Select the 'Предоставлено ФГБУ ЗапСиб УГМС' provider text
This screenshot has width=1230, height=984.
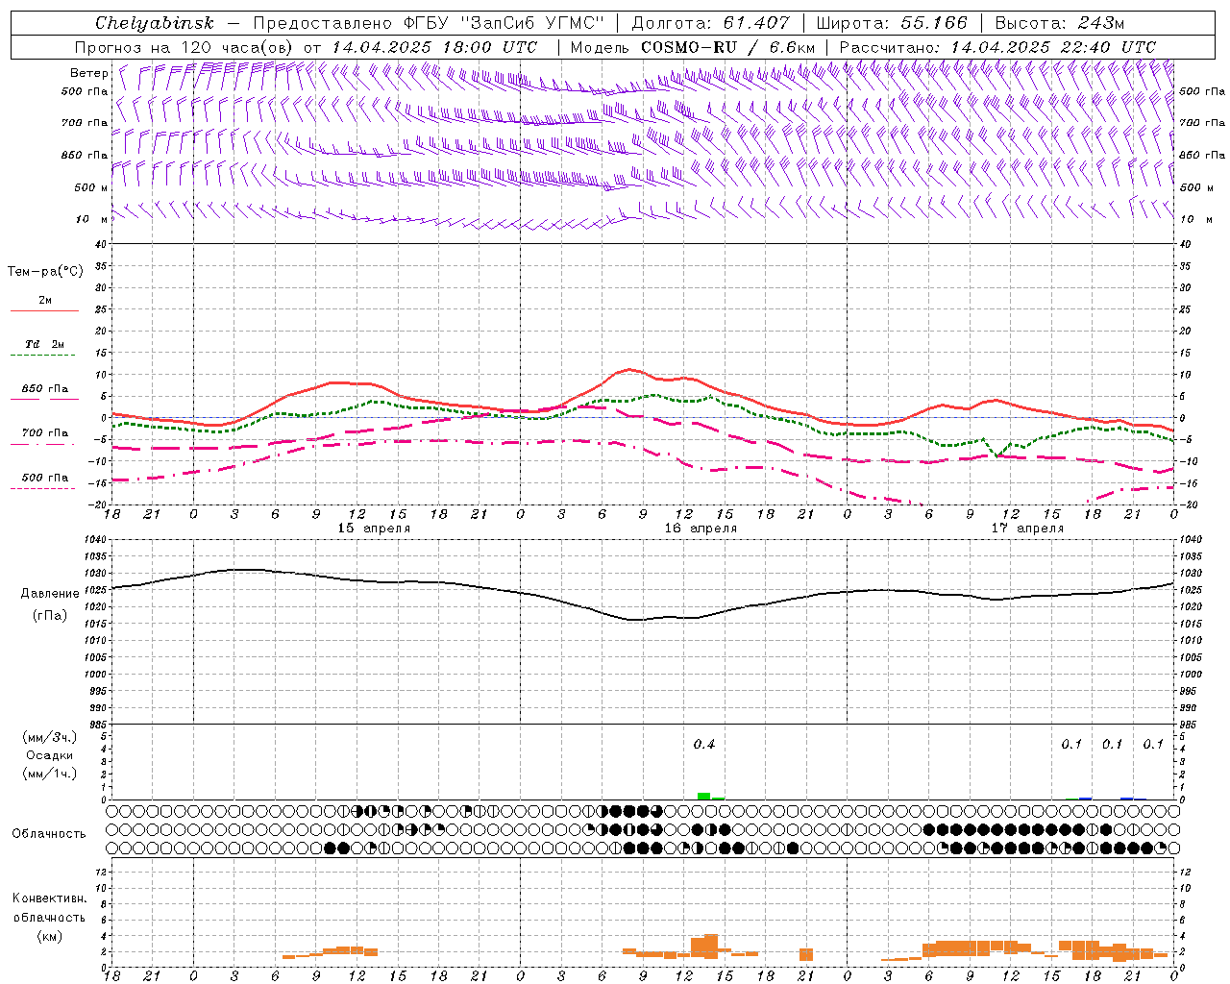point(429,23)
